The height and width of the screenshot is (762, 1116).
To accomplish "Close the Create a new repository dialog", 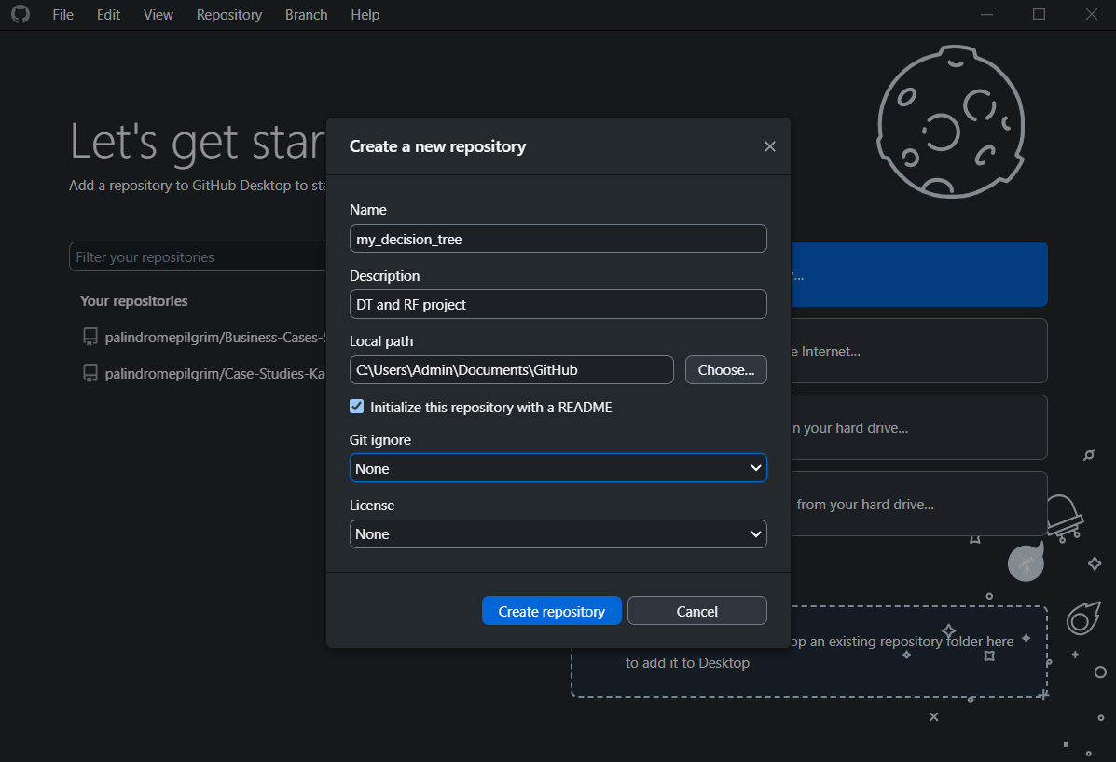I will tap(769, 146).
